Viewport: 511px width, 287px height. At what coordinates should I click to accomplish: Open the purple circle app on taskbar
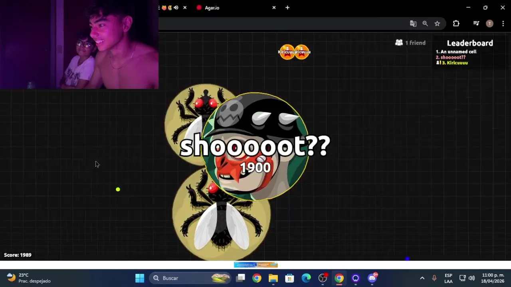[x=356, y=278]
